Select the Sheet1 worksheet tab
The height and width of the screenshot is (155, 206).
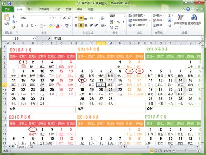(21, 147)
